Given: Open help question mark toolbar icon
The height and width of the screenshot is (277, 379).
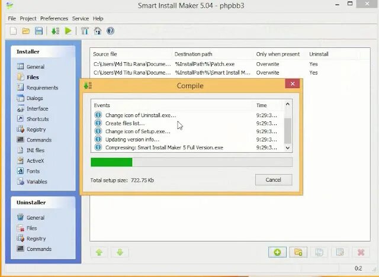Looking at the screenshot, I should (111, 31).
